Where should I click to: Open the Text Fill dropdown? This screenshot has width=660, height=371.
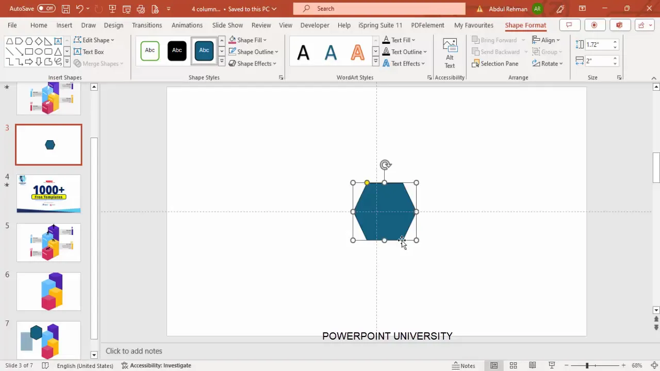[x=399, y=40]
